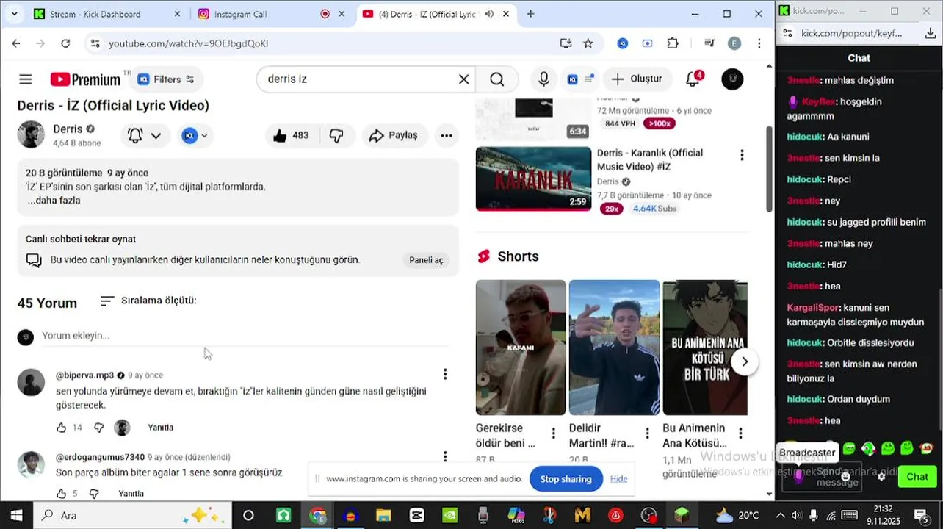Dislike the @biperva.mp3 comment

pos(99,428)
